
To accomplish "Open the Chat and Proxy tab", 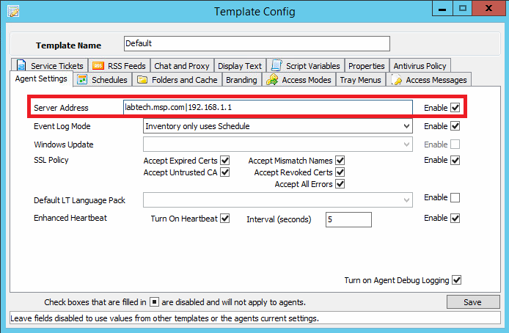I will click(182, 66).
